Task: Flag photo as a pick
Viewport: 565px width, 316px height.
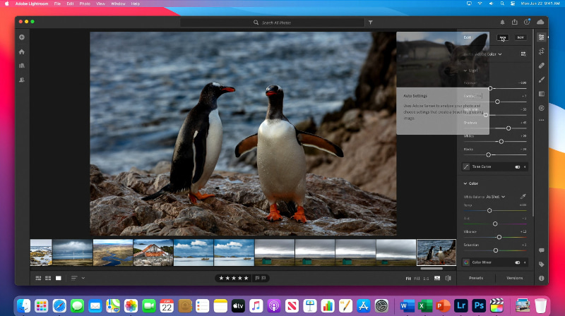Action: [257, 278]
